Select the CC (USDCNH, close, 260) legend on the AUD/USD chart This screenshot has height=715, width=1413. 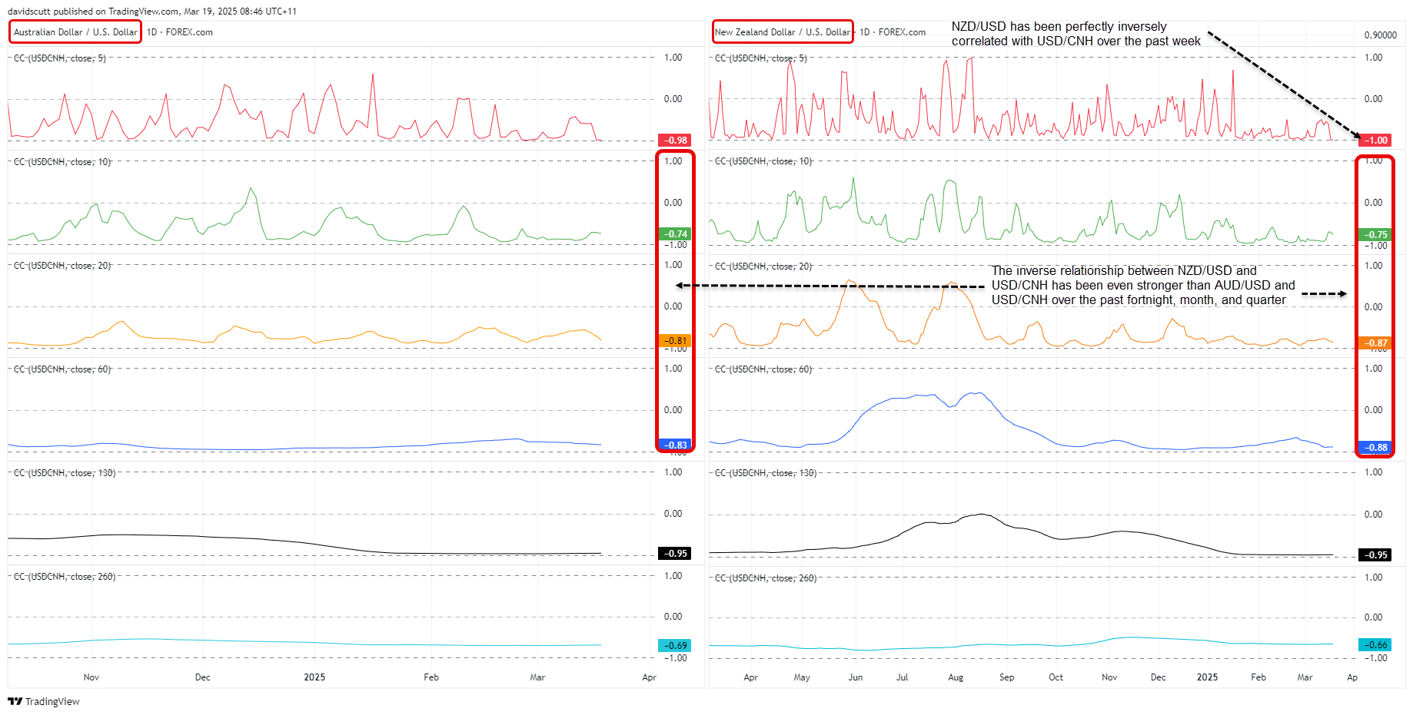[x=65, y=577]
